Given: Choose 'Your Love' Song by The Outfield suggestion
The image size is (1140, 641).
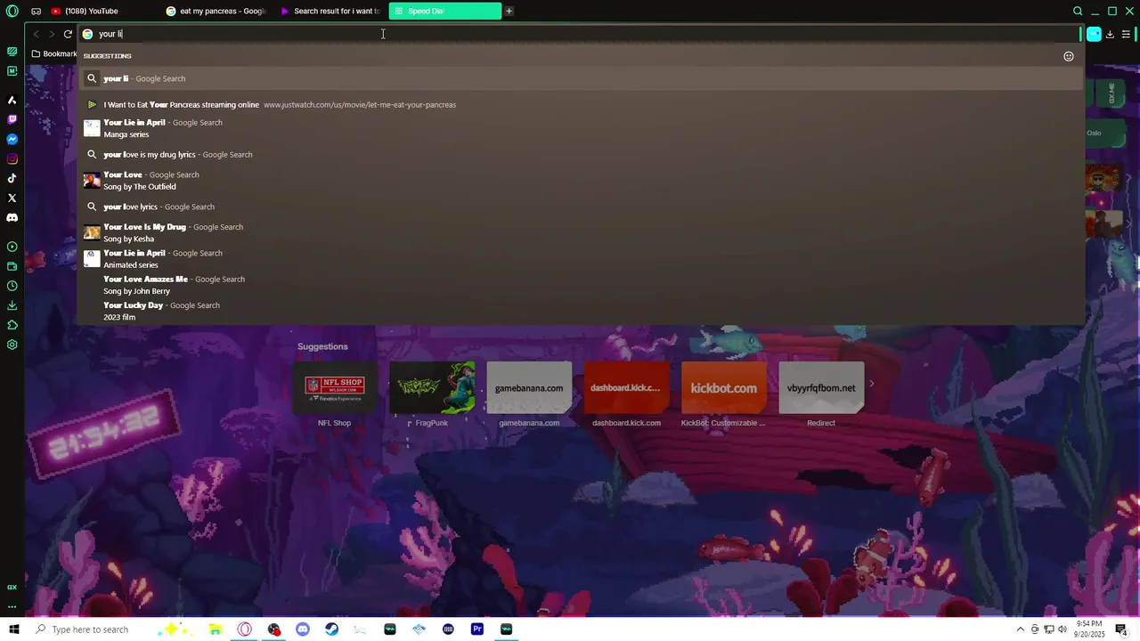Looking at the screenshot, I should click(581, 181).
